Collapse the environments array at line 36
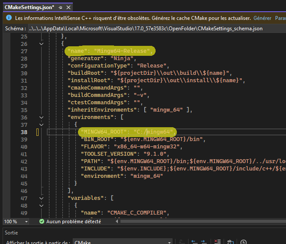Screen dimensions: 286x244 pyautogui.click(x=41, y=117)
